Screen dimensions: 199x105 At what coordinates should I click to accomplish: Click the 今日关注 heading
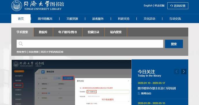point(146,72)
